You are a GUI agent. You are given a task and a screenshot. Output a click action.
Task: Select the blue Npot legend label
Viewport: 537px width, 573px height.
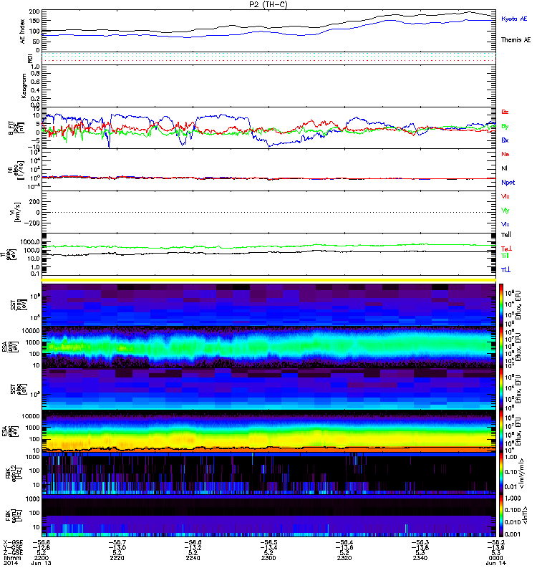508,183
